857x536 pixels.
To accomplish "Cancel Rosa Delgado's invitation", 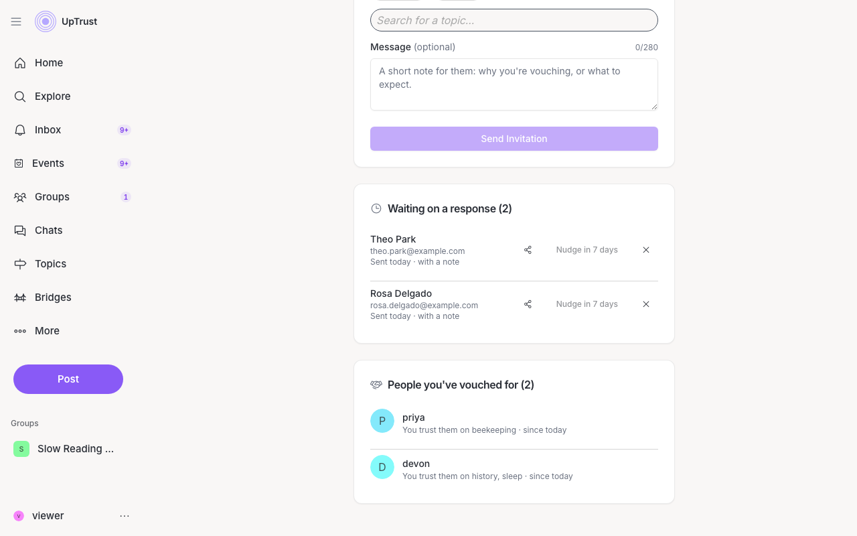I will [646, 304].
